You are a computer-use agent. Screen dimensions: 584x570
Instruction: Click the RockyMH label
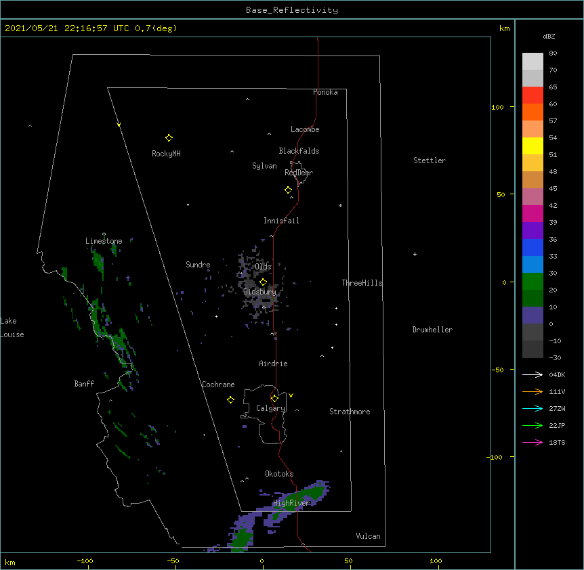(166, 153)
